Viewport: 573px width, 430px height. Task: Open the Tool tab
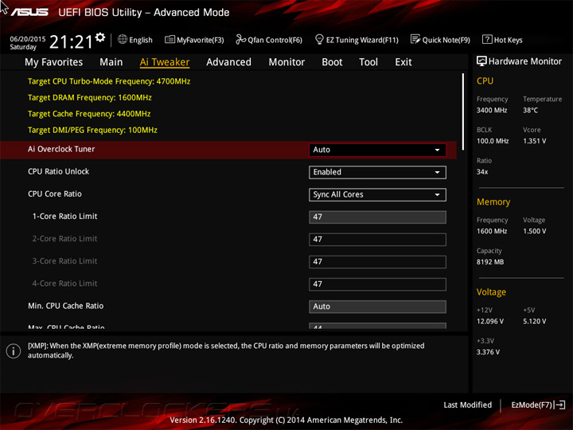[x=368, y=62]
